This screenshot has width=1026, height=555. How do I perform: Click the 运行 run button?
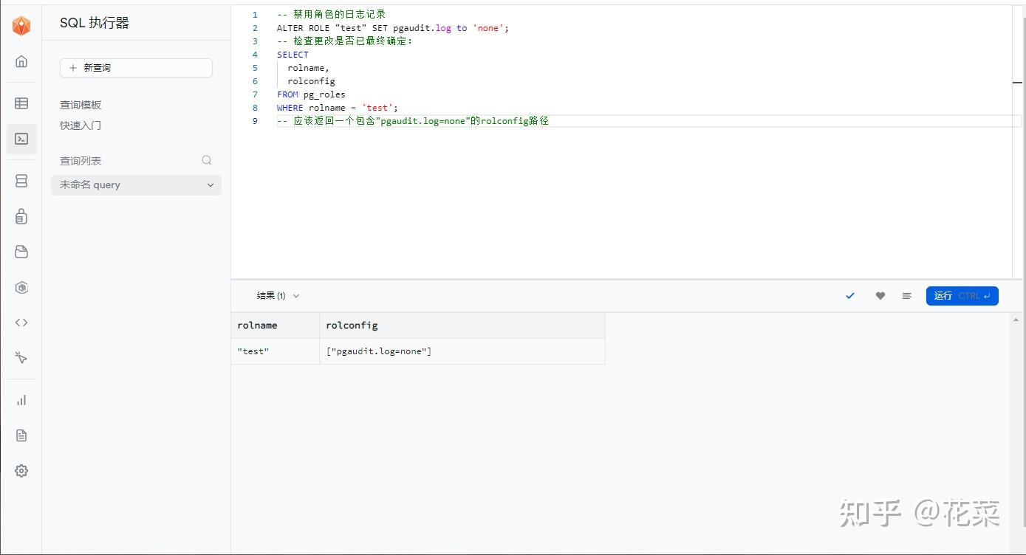962,296
